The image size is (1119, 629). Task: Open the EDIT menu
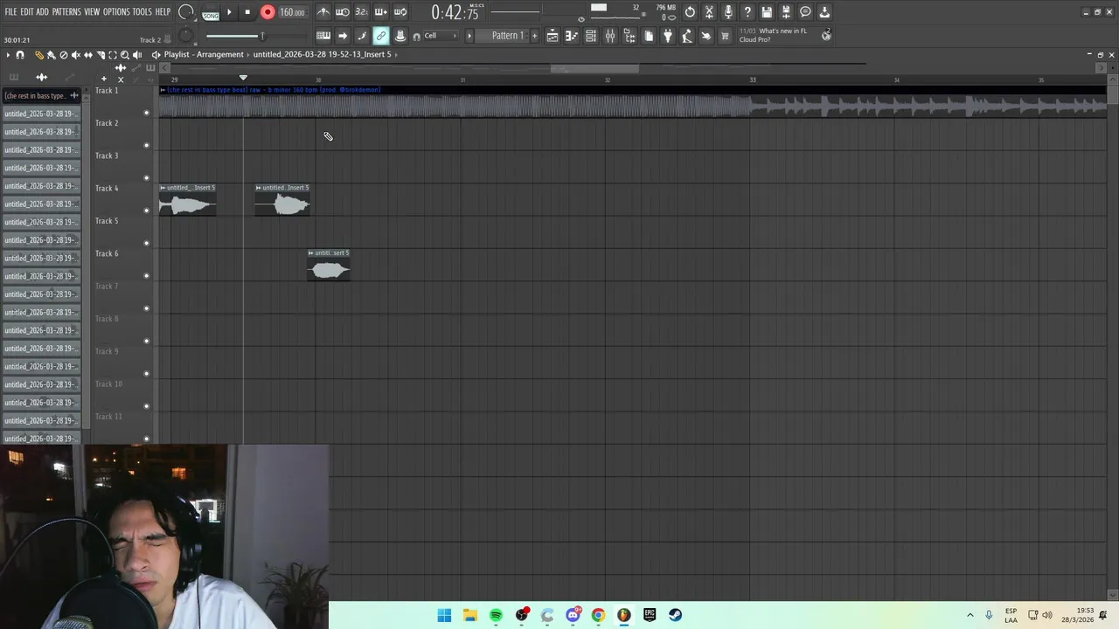point(27,12)
